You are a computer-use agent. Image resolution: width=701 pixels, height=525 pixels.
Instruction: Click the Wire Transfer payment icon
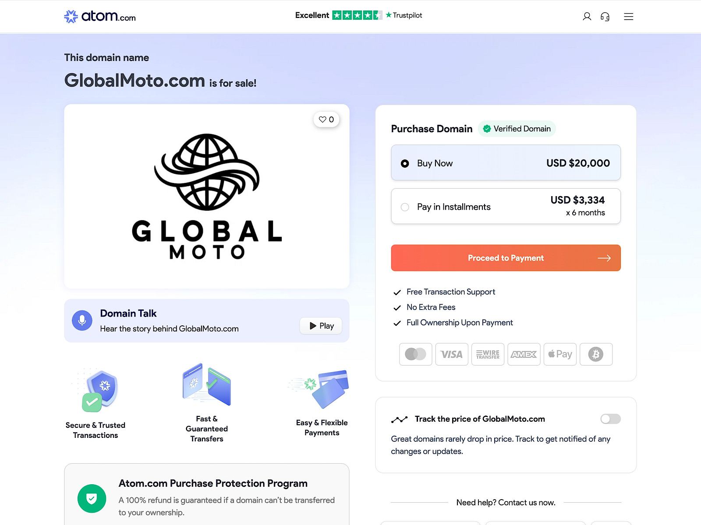point(488,354)
